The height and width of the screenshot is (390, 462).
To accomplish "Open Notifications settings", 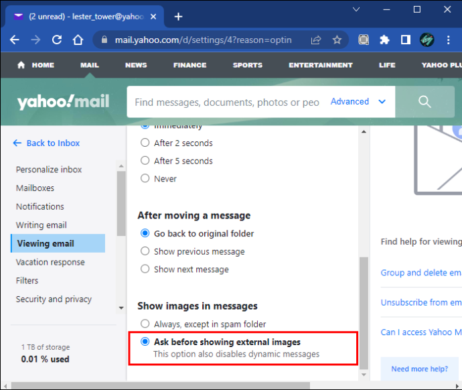I will coord(40,206).
